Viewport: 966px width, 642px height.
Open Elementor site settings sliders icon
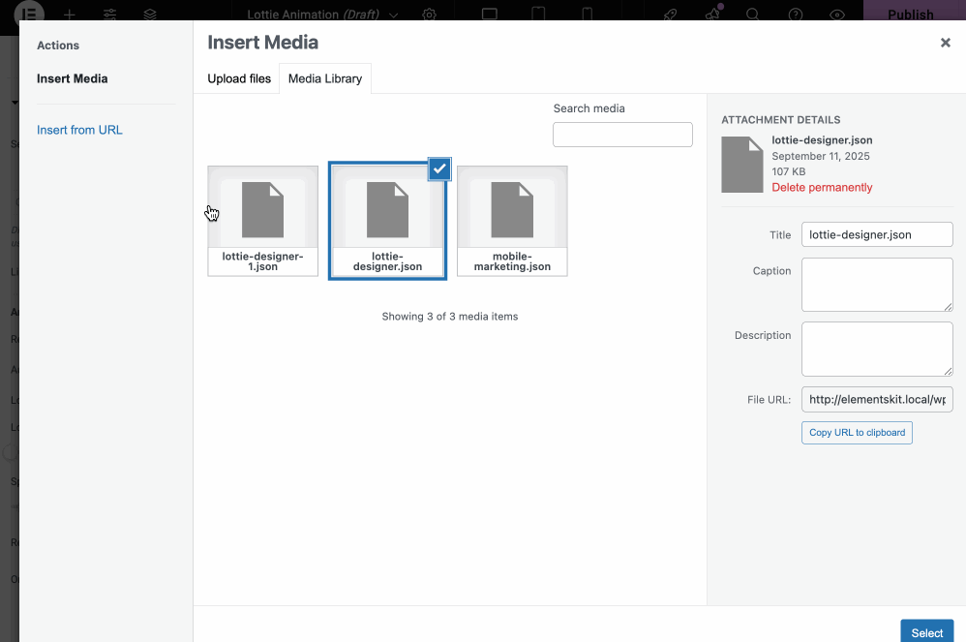click(109, 14)
